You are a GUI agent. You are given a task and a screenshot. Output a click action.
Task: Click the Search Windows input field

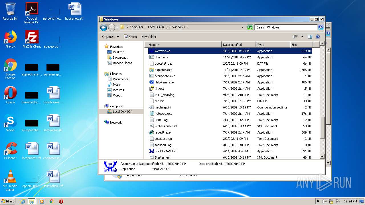pos(286,27)
